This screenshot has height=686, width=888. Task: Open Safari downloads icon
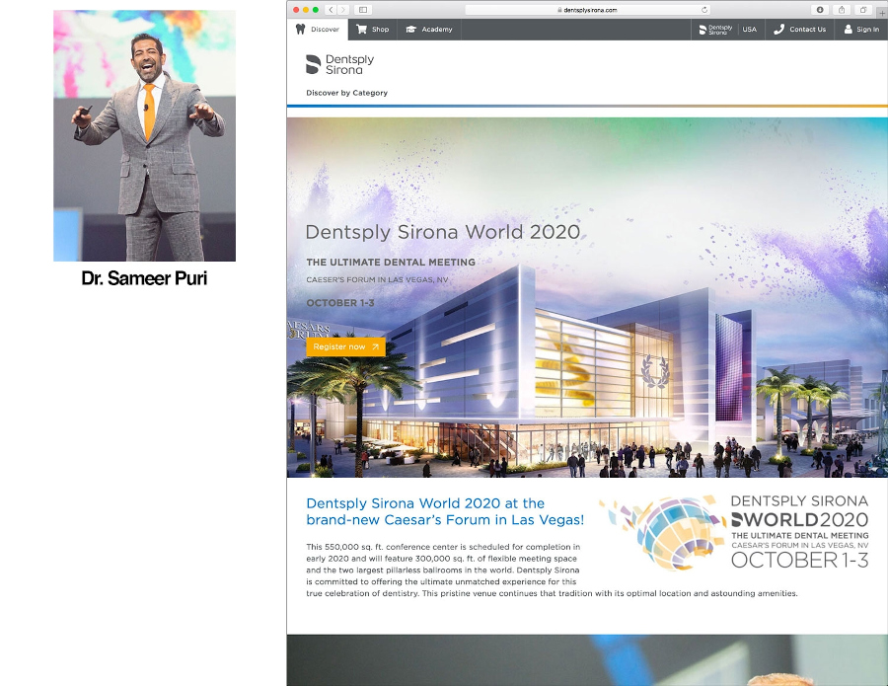click(820, 10)
